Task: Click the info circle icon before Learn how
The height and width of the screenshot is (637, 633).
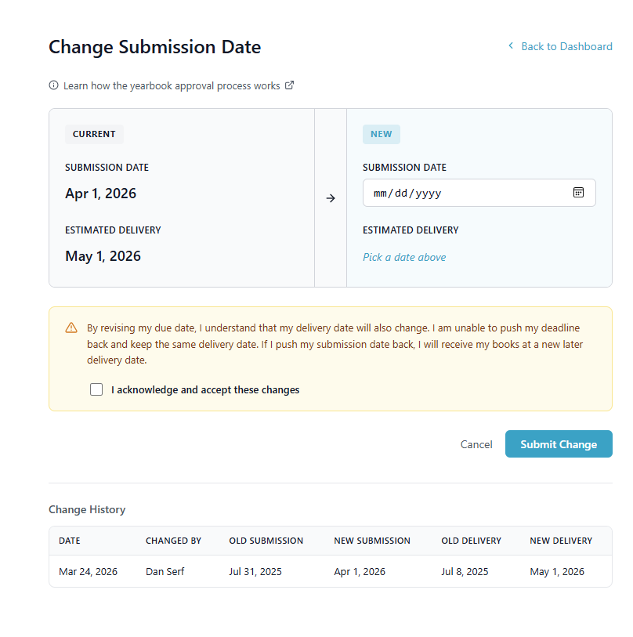Action: click(x=54, y=85)
